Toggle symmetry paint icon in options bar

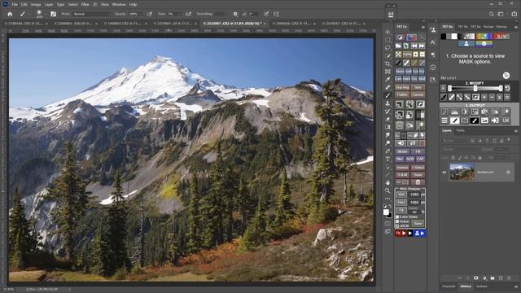pyautogui.click(x=276, y=14)
